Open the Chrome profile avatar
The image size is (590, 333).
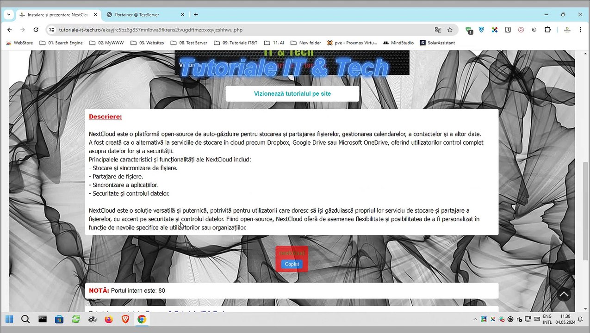click(x=567, y=30)
